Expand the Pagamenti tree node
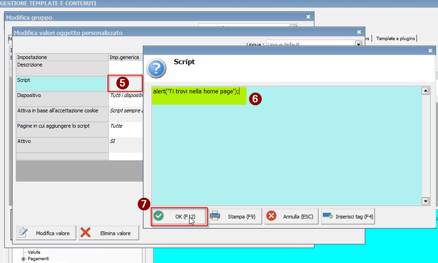 [24, 259]
